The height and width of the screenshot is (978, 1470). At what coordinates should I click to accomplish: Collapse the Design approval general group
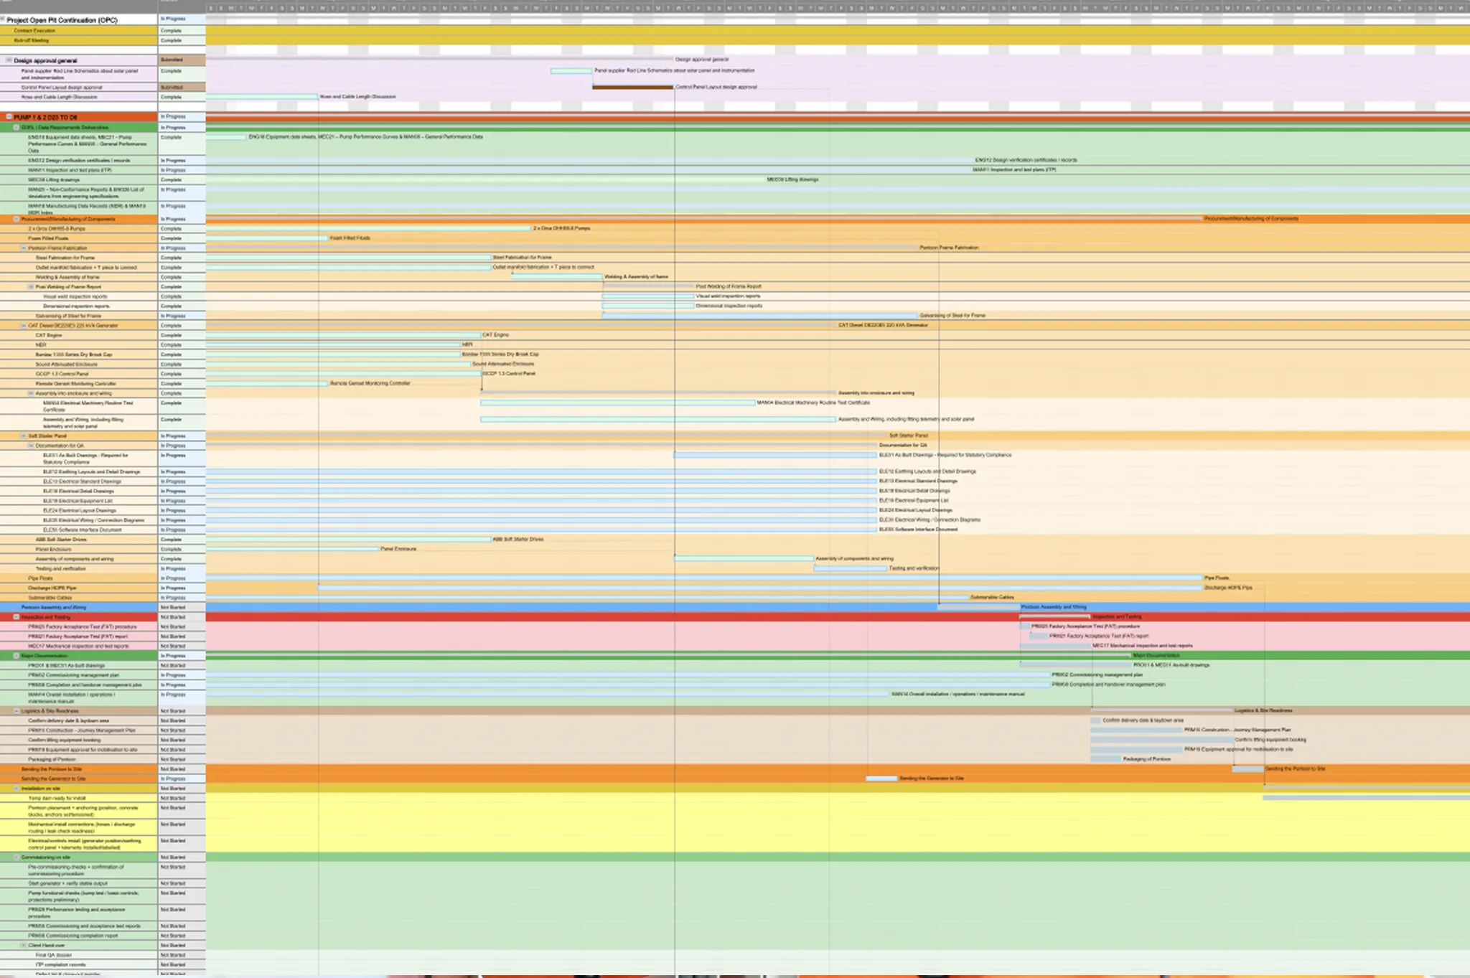click(9, 60)
